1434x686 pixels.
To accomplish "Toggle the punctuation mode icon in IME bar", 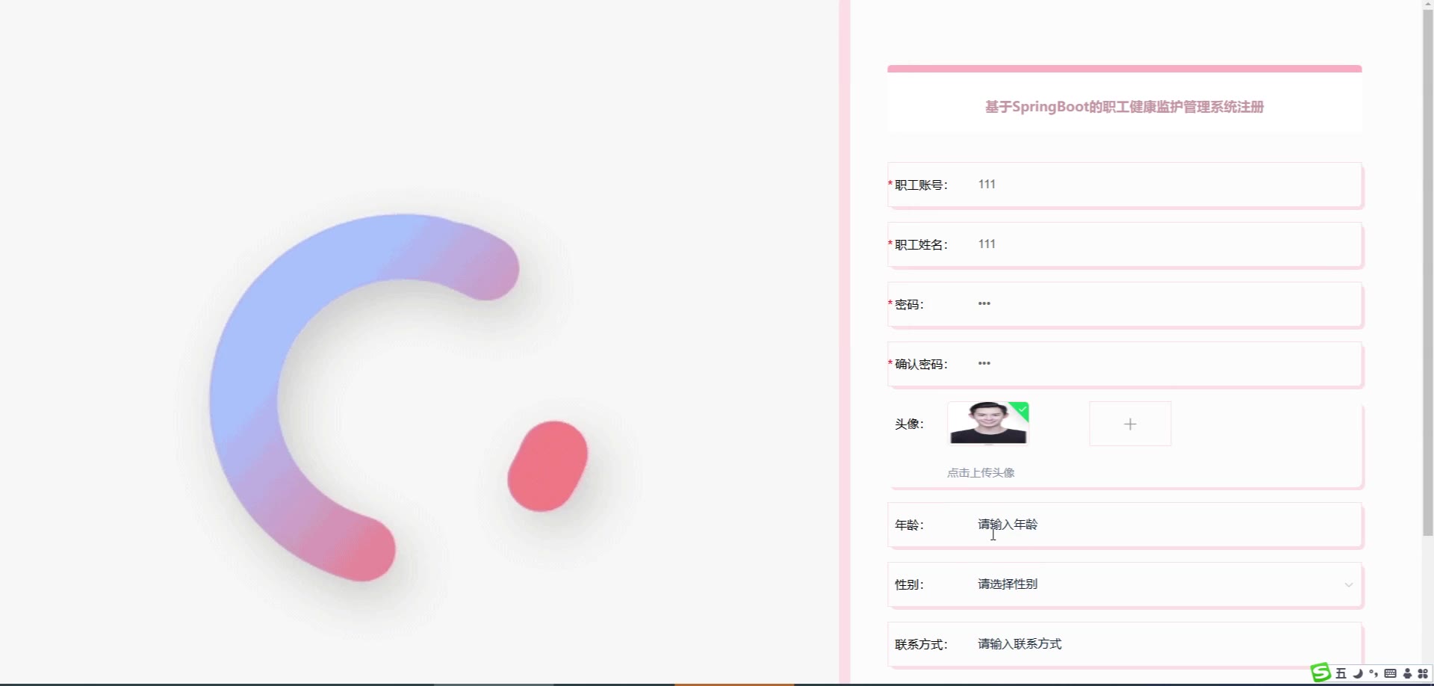I will (1374, 673).
